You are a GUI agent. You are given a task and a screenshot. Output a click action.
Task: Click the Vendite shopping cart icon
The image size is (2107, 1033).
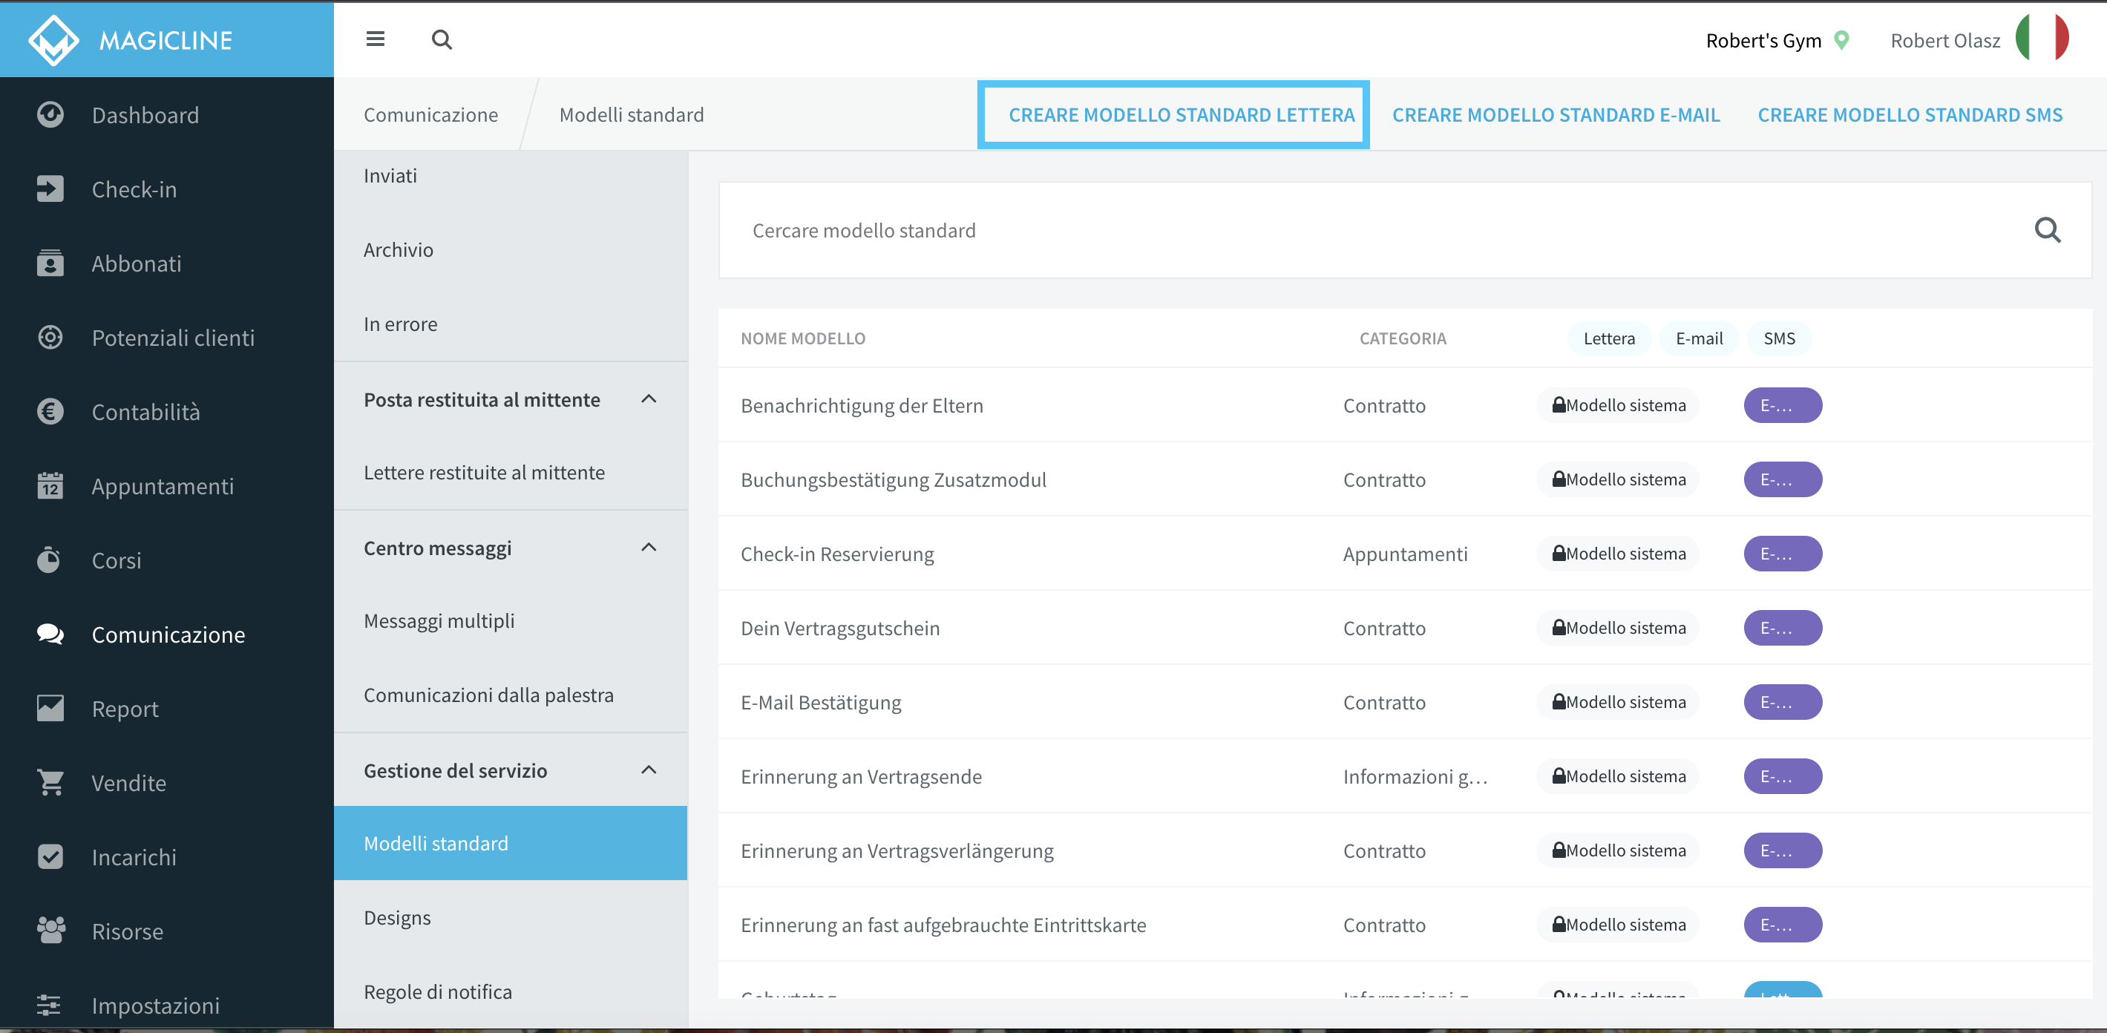[x=50, y=783]
